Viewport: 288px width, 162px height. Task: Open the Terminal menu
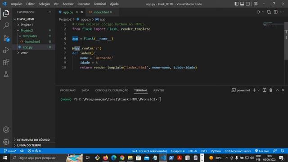click(100, 4)
